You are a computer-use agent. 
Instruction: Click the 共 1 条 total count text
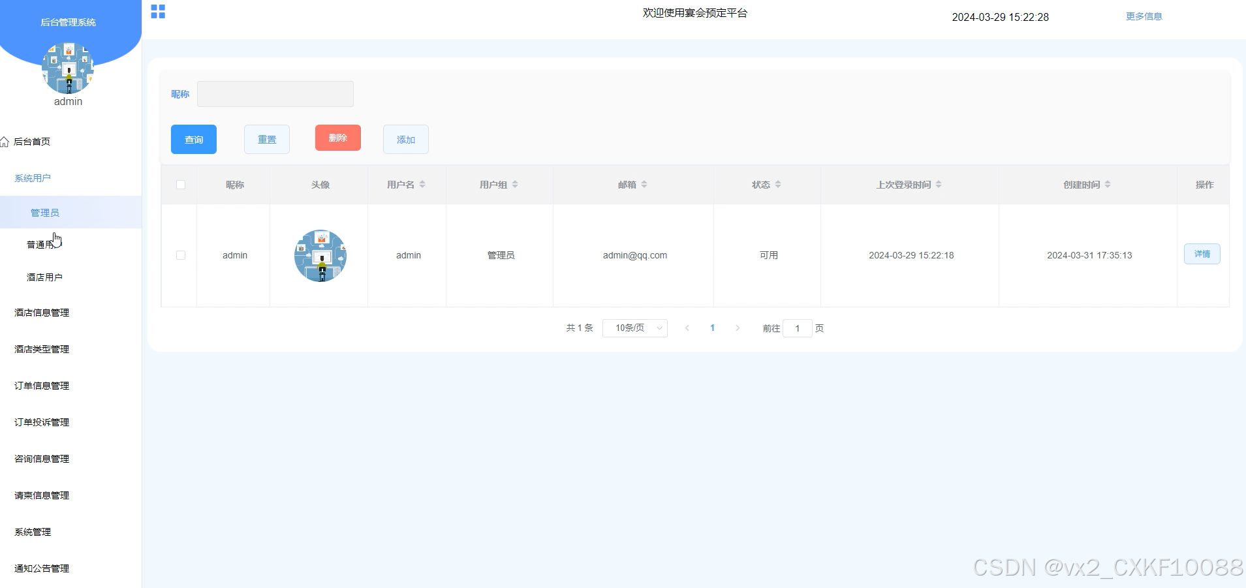(580, 328)
